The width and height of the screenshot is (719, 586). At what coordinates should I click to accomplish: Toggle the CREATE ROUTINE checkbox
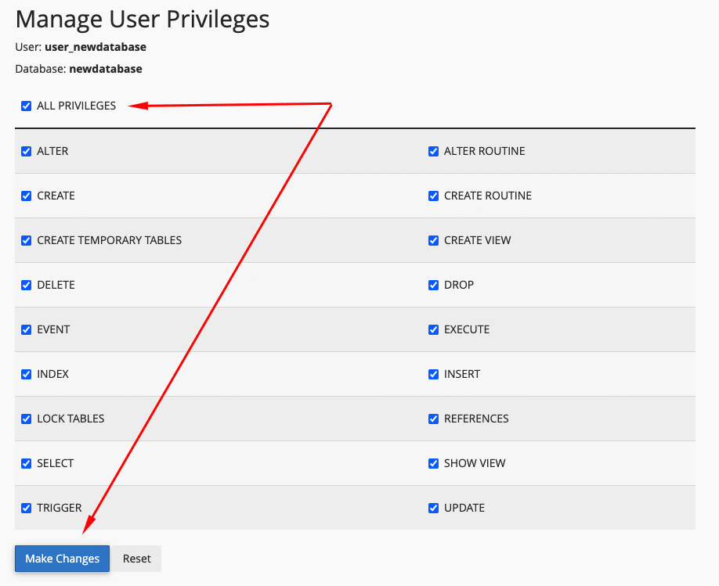(434, 196)
